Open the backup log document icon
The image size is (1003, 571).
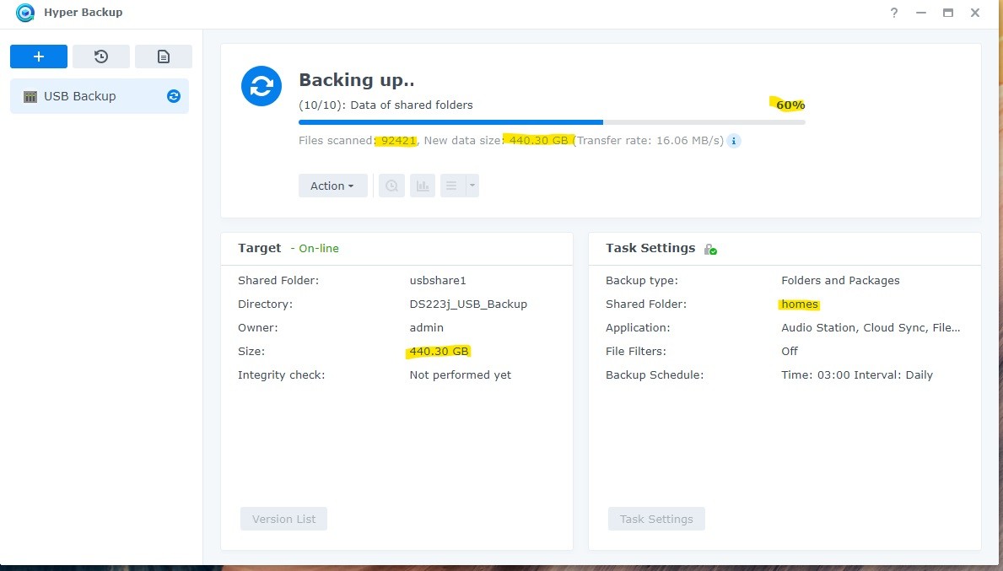[164, 56]
